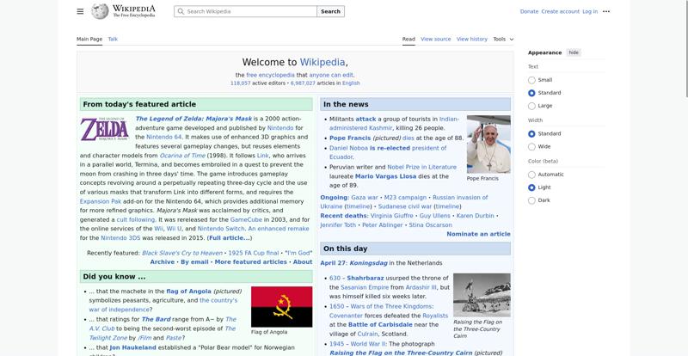Click the Search button

point(330,11)
